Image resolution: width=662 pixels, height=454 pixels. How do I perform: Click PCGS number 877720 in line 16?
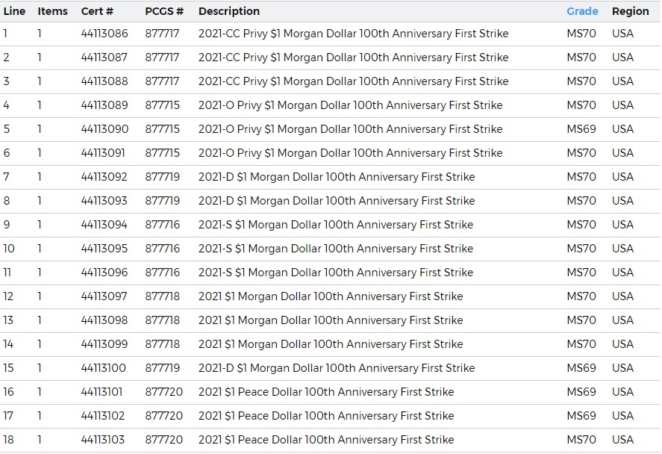point(163,392)
